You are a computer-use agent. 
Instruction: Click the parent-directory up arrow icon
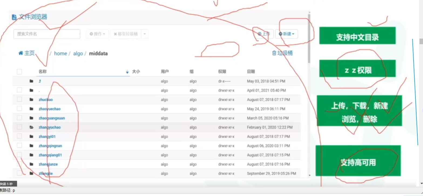pyautogui.click(x=40, y=81)
